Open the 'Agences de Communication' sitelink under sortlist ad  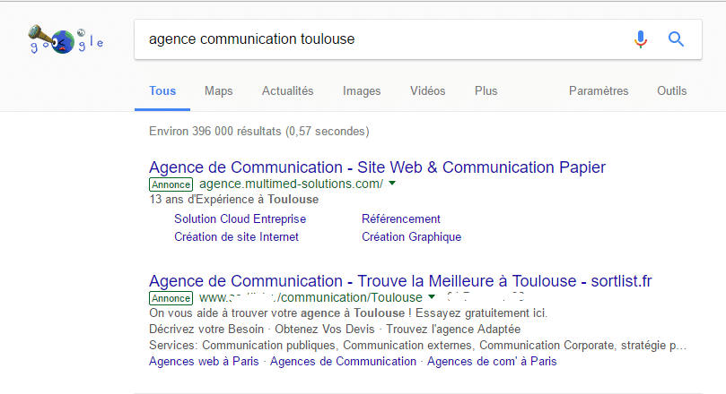[x=343, y=361]
